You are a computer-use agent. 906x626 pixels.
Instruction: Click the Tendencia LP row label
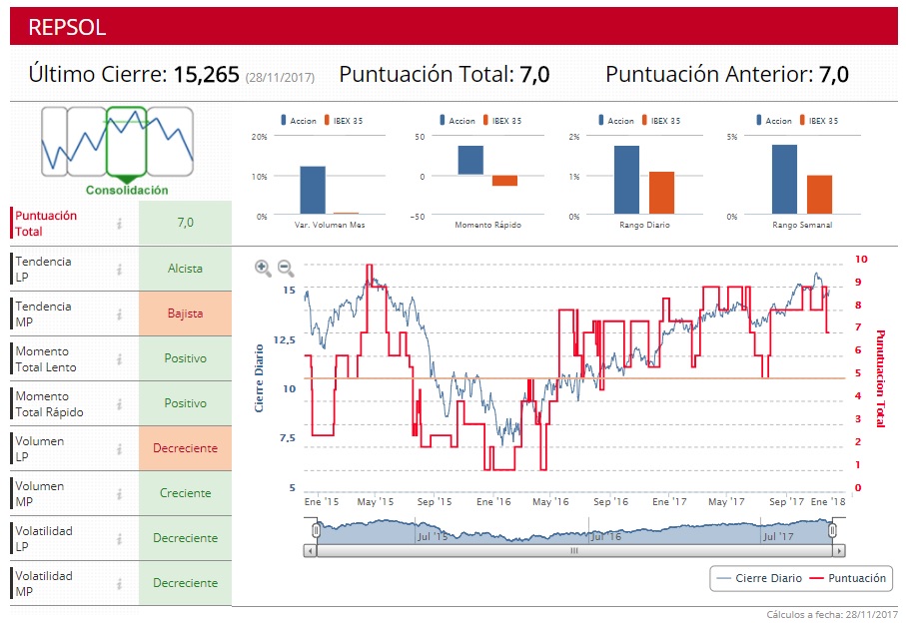click(43, 270)
